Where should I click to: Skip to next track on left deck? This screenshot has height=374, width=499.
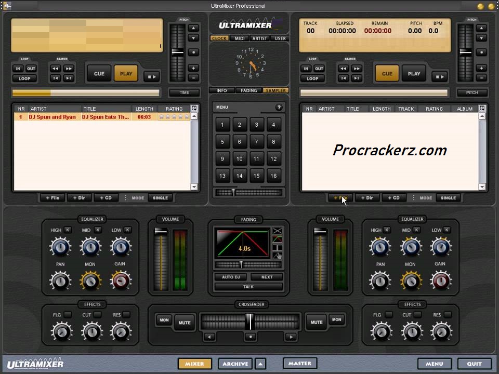(x=69, y=78)
